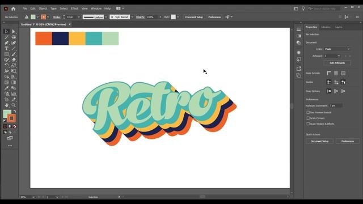Screen dimensions: 363x204
Task: Activate the Shape Builder tool
Action: pos(6,77)
